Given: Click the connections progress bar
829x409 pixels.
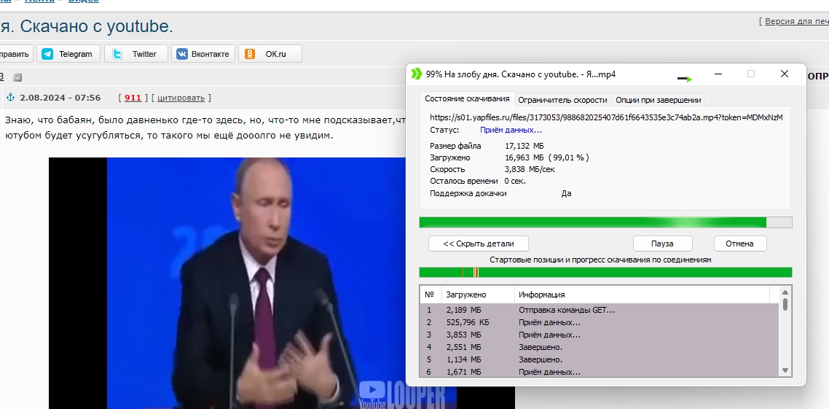Looking at the screenshot, I should 605,272.
